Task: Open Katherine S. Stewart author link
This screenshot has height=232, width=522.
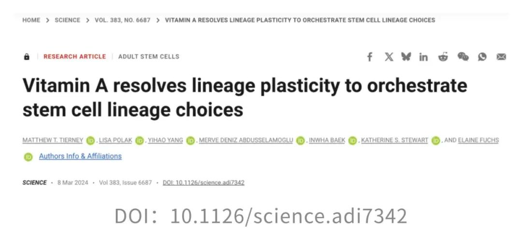Action: (x=394, y=140)
